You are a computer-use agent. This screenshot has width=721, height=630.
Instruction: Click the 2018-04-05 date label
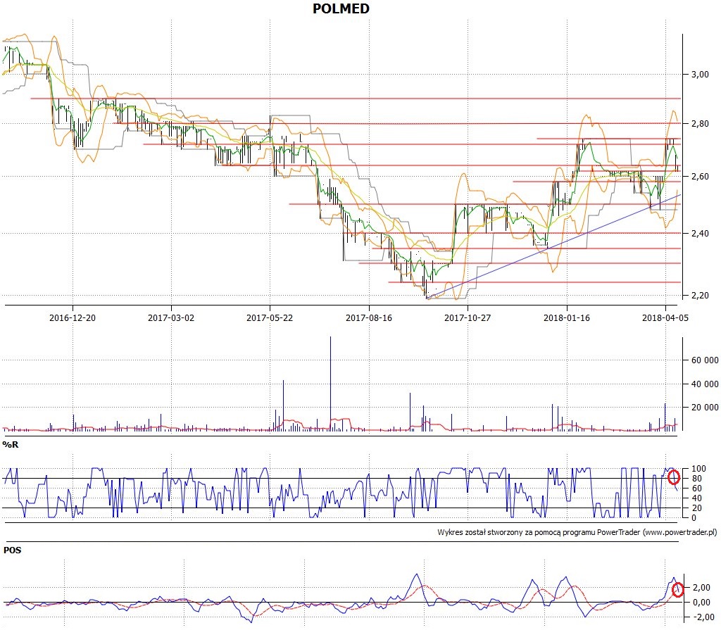pyautogui.click(x=665, y=317)
